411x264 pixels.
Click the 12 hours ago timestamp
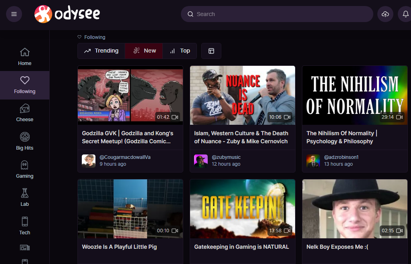pyautogui.click(x=226, y=164)
